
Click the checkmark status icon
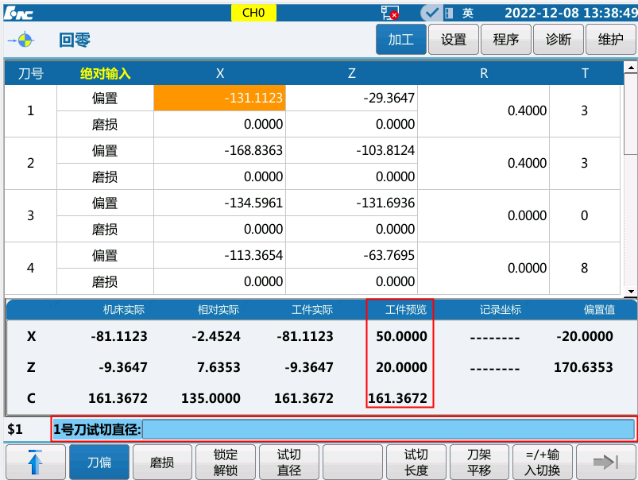[x=430, y=13]
